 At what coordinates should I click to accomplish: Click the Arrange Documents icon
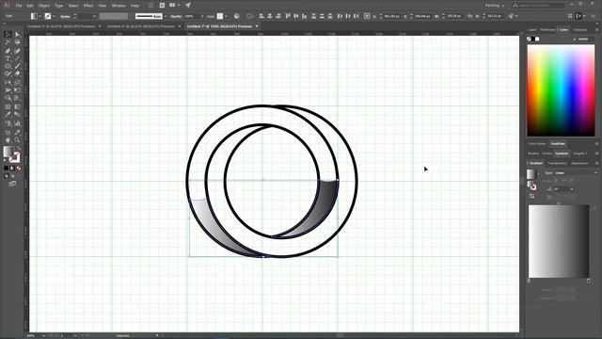click(x=174, y=6)
